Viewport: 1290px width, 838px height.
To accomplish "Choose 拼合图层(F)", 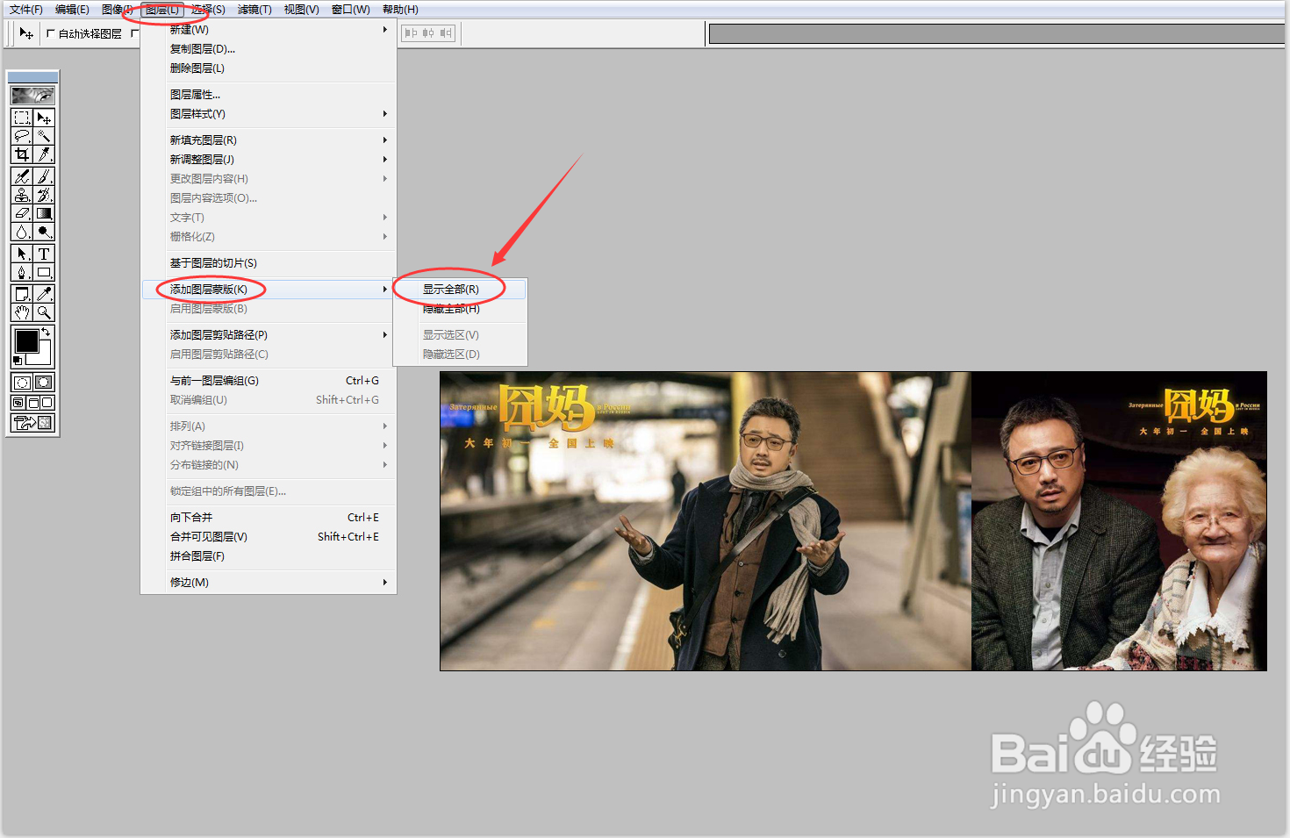I will pyautogui.click(x=269, y=556).
